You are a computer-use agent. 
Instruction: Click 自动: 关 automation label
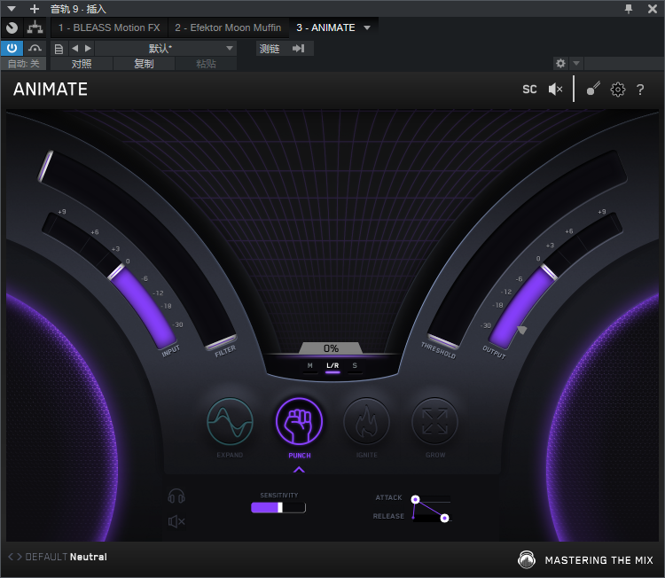pyautogui.click(x=23, y=64)
